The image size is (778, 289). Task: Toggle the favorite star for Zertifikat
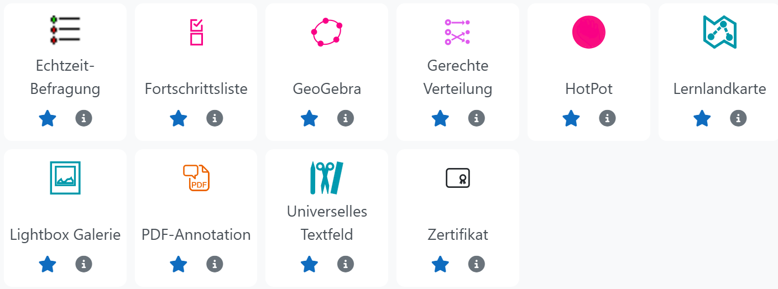click(440, 264)
